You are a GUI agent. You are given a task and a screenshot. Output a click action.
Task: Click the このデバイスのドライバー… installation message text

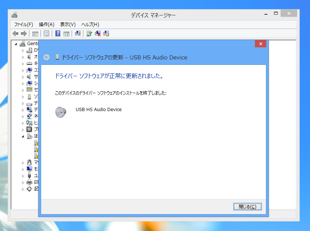point(111,93)
